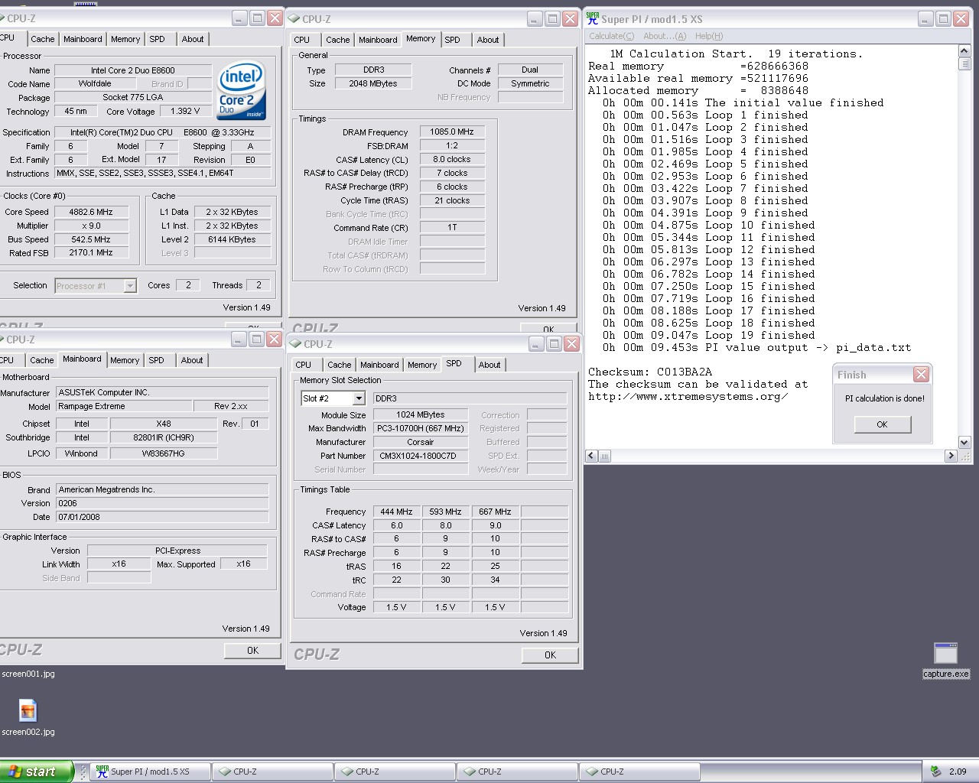Click the Part Number CM3X1024-1800C7D field
Screen dimensions: 979x783
click(x=421, y=456)
